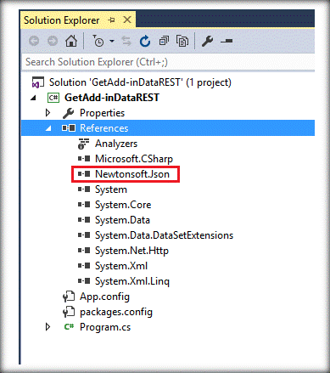Click the reference icon beside System
330x373 pixels.
(x=84, y=189)
